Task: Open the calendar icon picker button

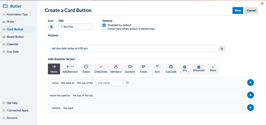Action: [51, 27]
